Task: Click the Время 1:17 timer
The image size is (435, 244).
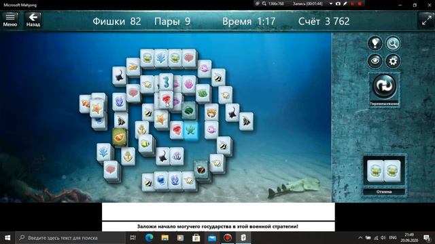Action: point(249,21)
